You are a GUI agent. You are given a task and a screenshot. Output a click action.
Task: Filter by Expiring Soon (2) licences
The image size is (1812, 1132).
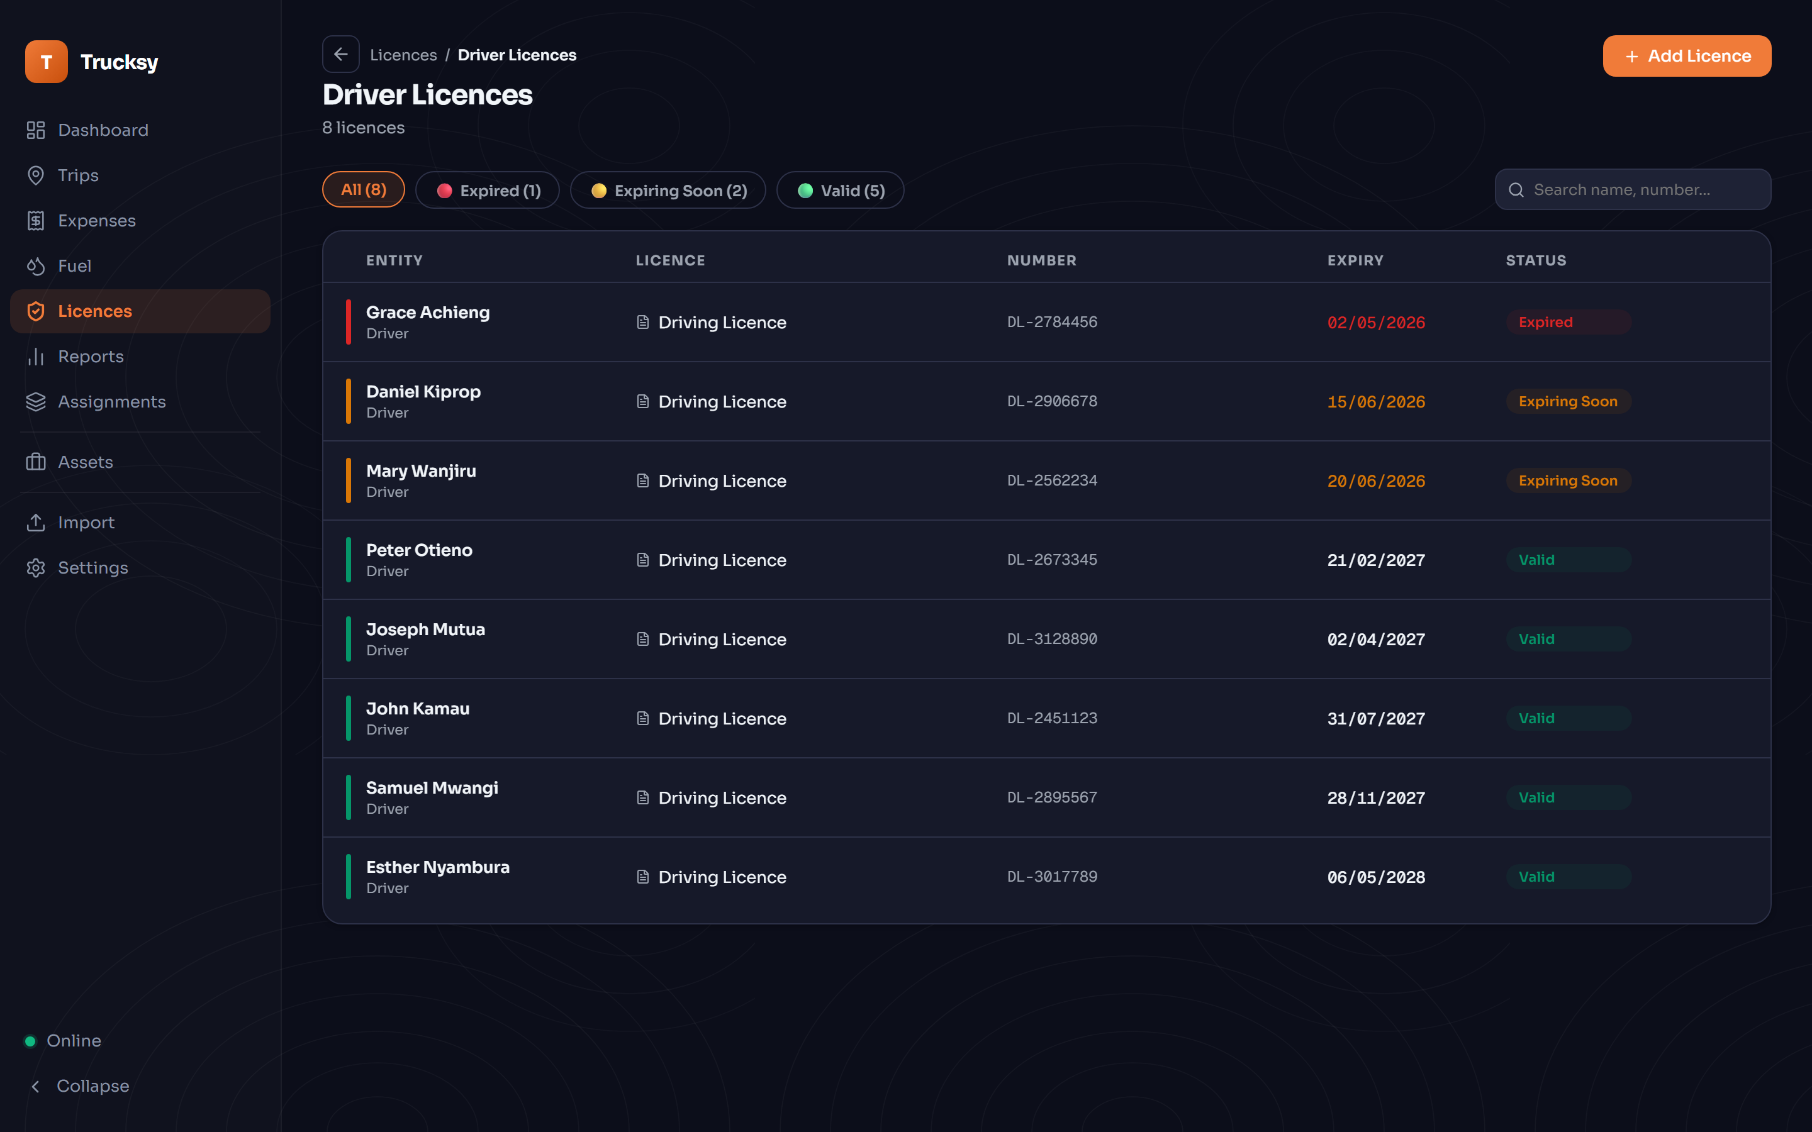pos(668,190)
